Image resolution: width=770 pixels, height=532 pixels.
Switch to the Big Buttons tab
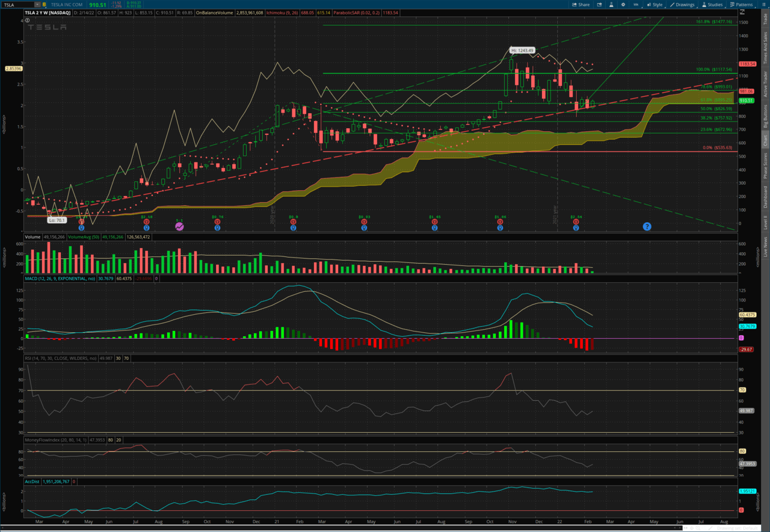(765, 116)
